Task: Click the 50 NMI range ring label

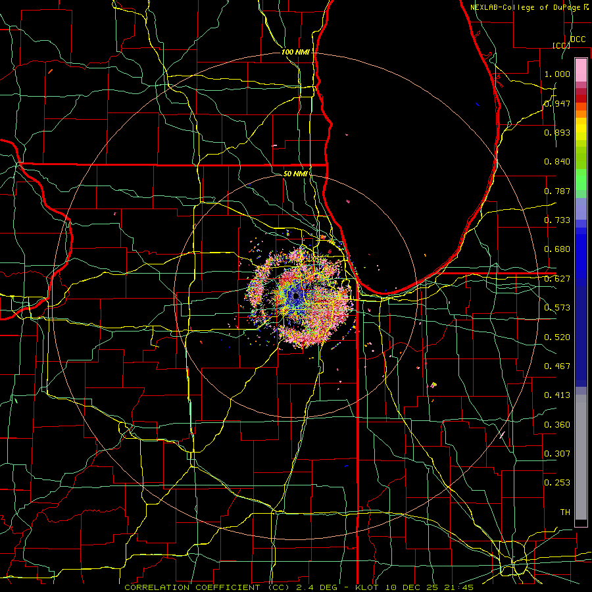Action: pyautogui.click(x=295, y=174)
